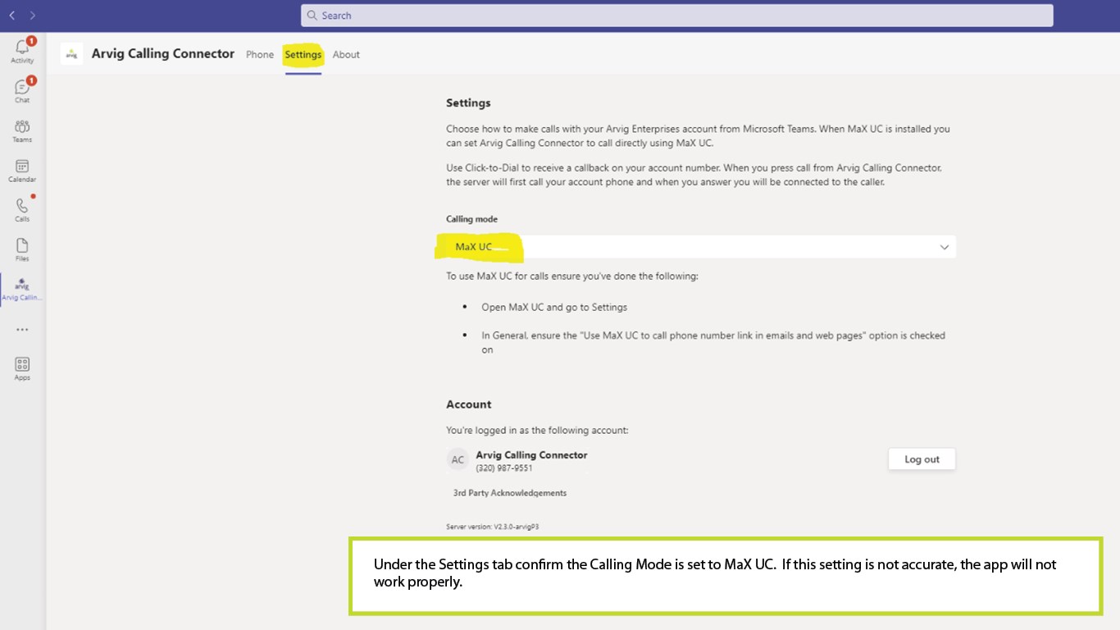
Task: Click the AC account avatar
Action: (x=458, y=459)
